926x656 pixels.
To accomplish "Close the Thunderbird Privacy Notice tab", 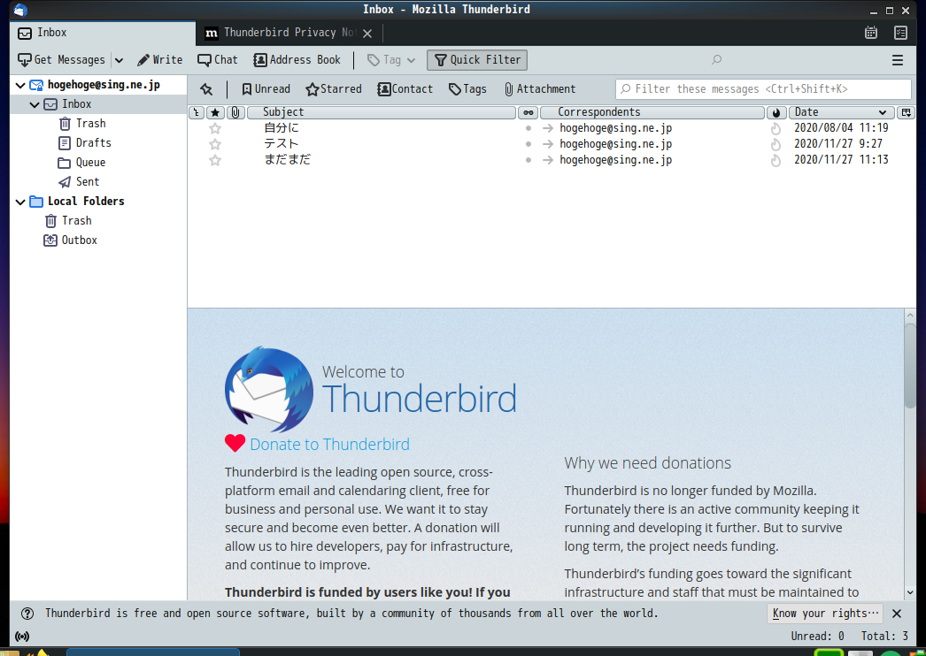I will coord(367,34).
